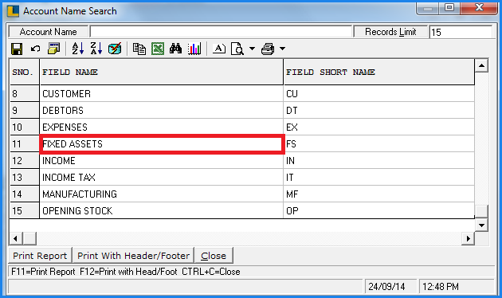
Task: Click the checkmark filter toolbar icon
Action: [115, 49]
